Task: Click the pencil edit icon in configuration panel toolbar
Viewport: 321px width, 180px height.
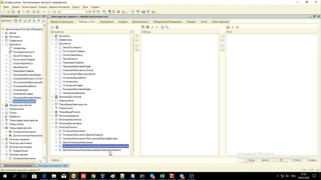Action: [x=20, y=20]
